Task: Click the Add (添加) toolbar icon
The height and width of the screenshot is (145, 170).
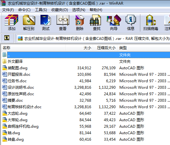Action: pyautogui.click(x=11, y=20)
